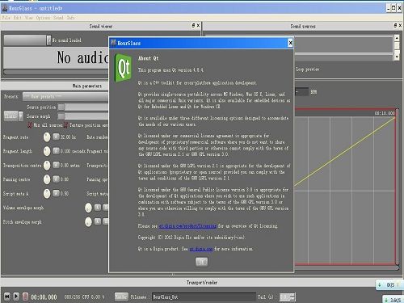Click the 0K/S network speed indicator
Image resolution: width=404 pixels, height=303 pixels.
pos(390,285)
